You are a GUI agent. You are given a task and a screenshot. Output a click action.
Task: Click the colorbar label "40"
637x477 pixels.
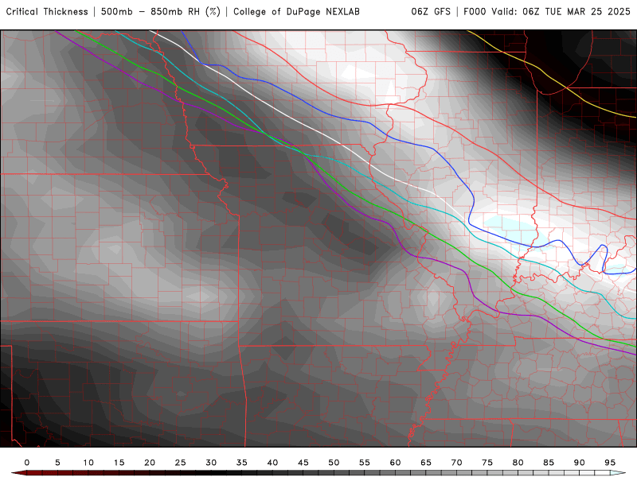click(x=272, y=463)
